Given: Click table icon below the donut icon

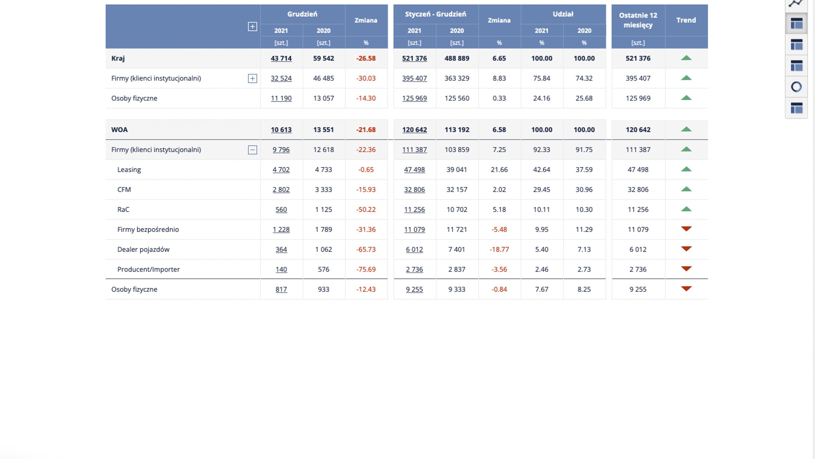Looking at the screenshot, I should [x=796, y=108].
